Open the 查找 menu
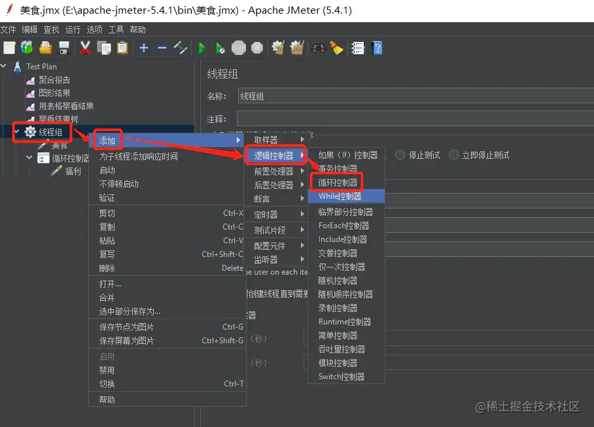The image size is (594, 427). (x=51, y=29)
